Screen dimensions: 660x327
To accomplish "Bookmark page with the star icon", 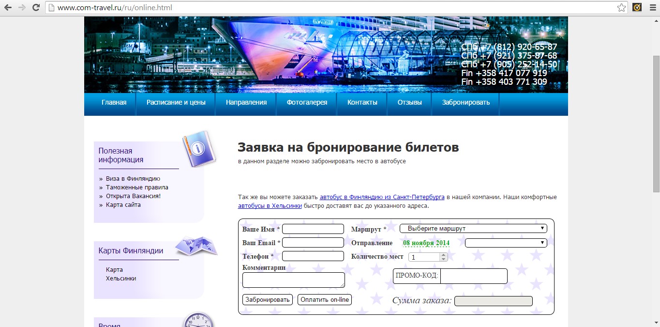I will click(621, 8).
